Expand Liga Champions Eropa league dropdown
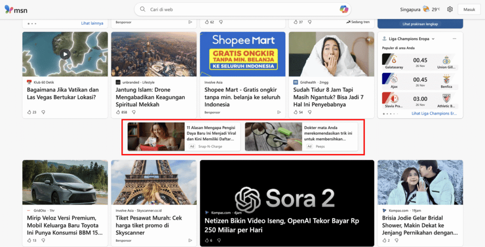The width and height of the screenshot is (485, 247). [433, 39]
